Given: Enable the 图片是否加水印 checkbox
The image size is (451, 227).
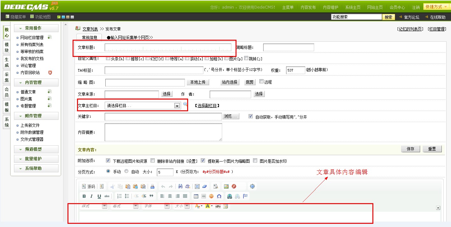Looking at the screenshot, I should click(255, 161).
